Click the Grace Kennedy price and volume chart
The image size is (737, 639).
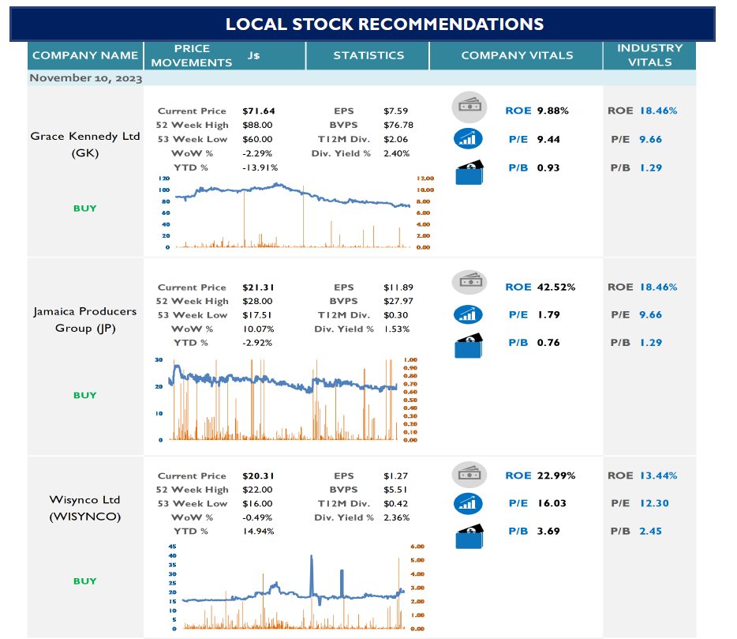(296, 212)
